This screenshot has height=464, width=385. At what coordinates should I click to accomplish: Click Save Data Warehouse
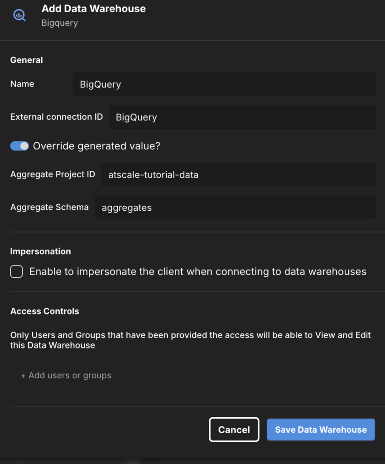(321, 430)
